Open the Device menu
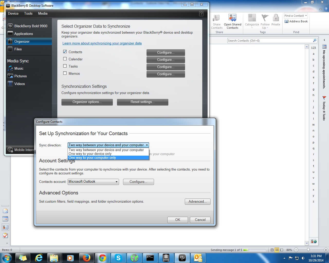This screenshot has width=329, height=263. [13, 13]
